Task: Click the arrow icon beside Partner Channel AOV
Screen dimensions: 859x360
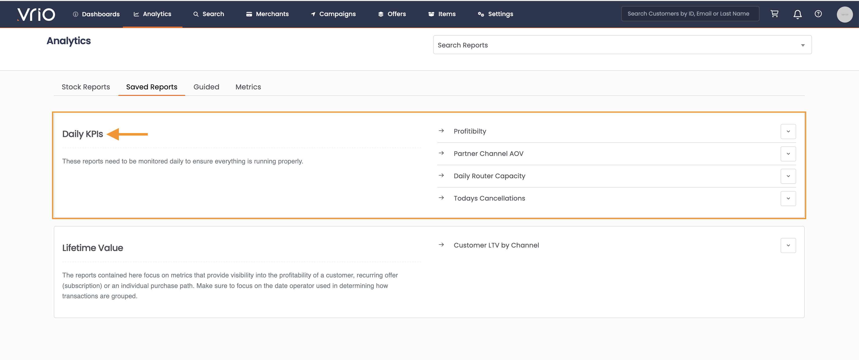Action: point(441,153)
